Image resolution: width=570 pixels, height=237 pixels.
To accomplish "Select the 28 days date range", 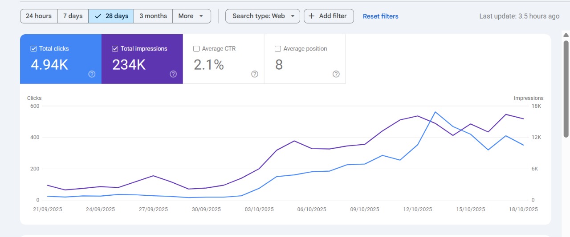I will click(x=111, y=16).
